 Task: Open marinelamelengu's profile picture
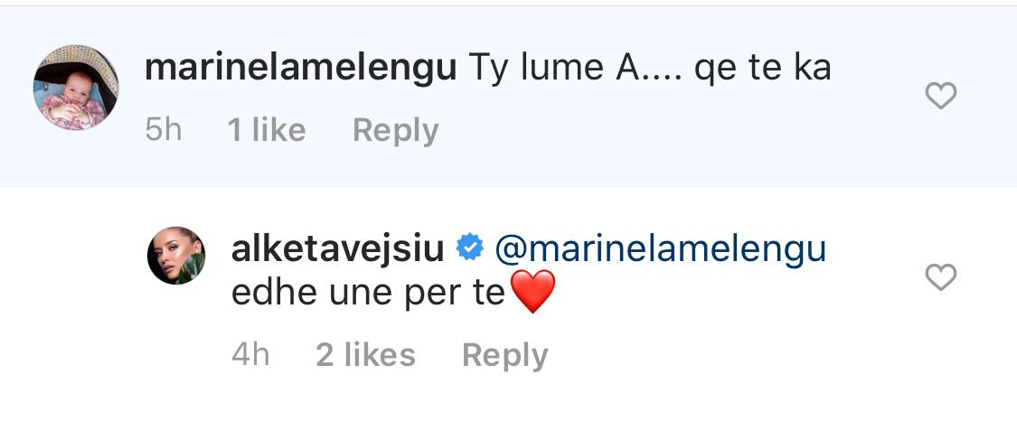tap(76, 88)
